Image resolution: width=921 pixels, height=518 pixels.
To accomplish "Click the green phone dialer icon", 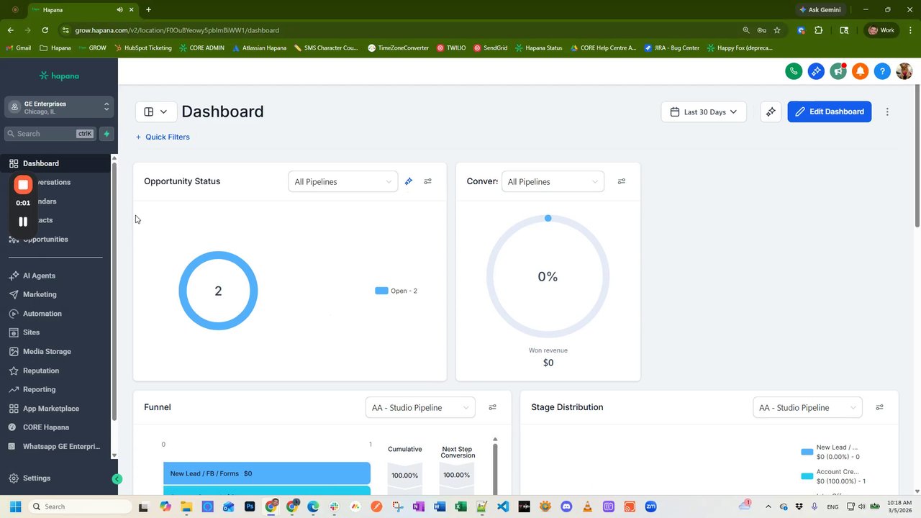I will 794,71.
